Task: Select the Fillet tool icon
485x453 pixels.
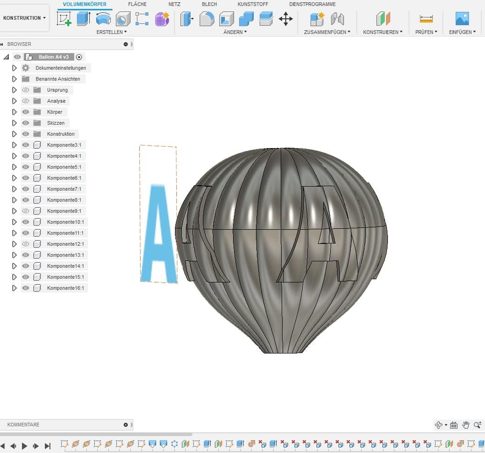Action: point(207,19)
